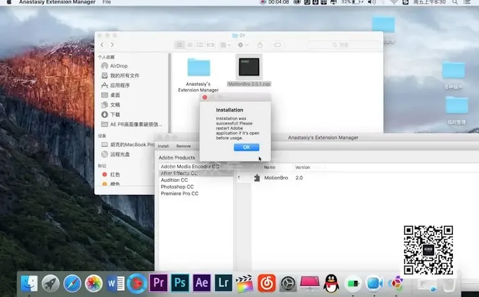Go back in the Finder window
Screen dimensions: 479x297
tap(102, 45)
